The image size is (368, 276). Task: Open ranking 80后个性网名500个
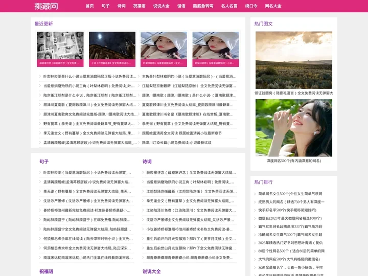(291, 251)
